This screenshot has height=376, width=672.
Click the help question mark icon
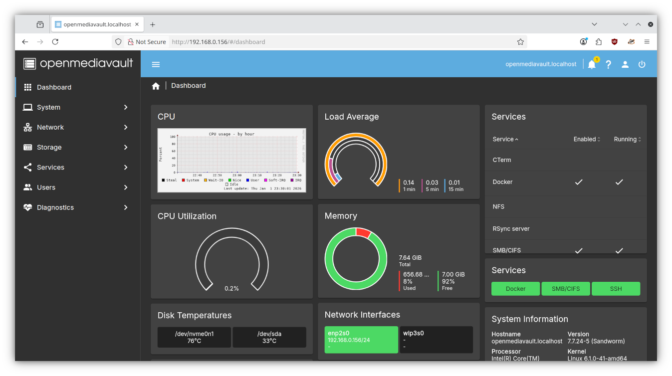(608, 64)
